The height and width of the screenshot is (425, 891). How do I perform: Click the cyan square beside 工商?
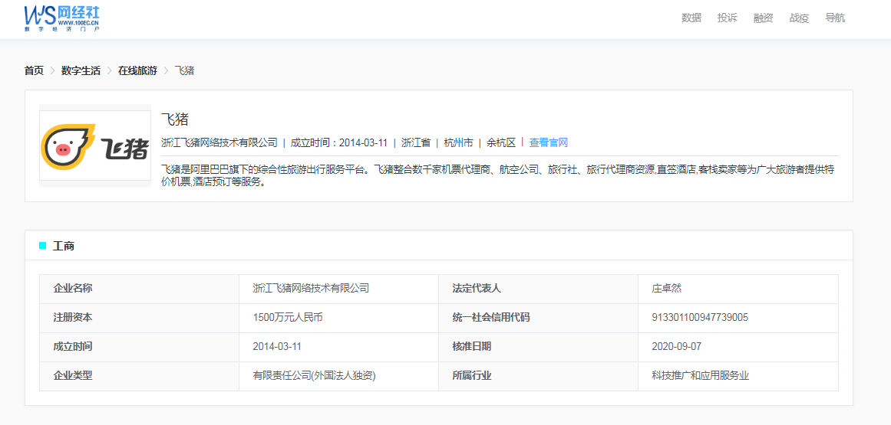tap(43, 246)
